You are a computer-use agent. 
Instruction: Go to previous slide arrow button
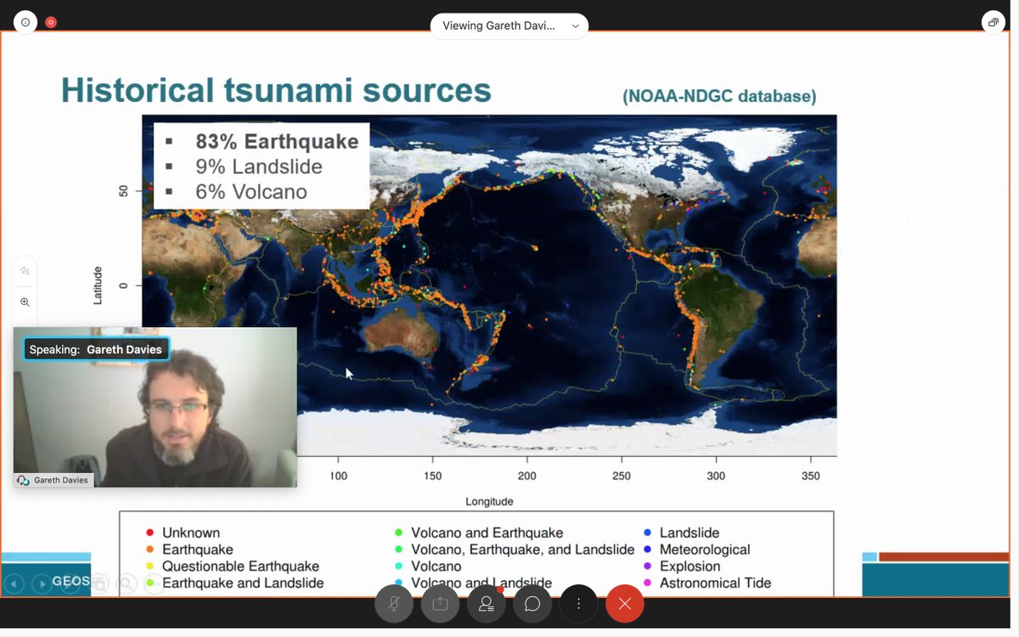[x=14, y=584]
